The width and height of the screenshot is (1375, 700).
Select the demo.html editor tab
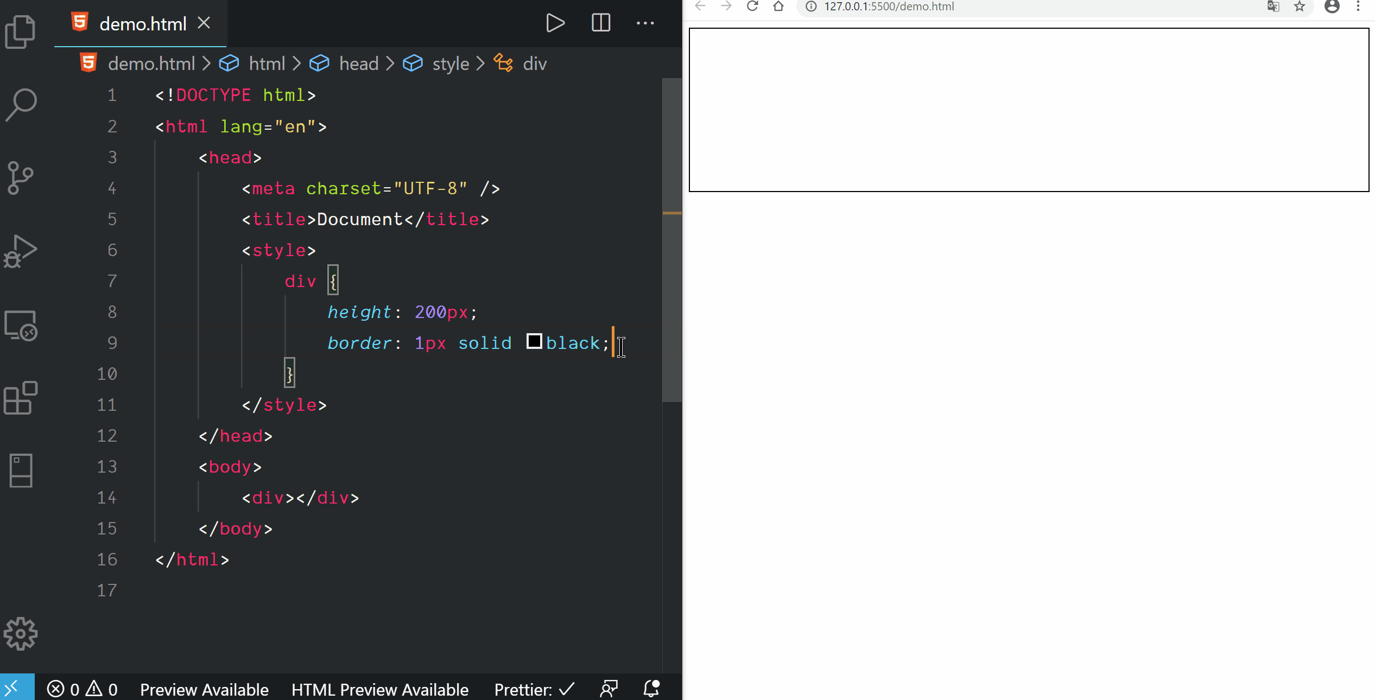(142, 24)
